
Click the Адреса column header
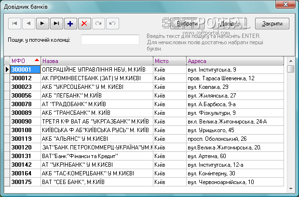[235, 61]
